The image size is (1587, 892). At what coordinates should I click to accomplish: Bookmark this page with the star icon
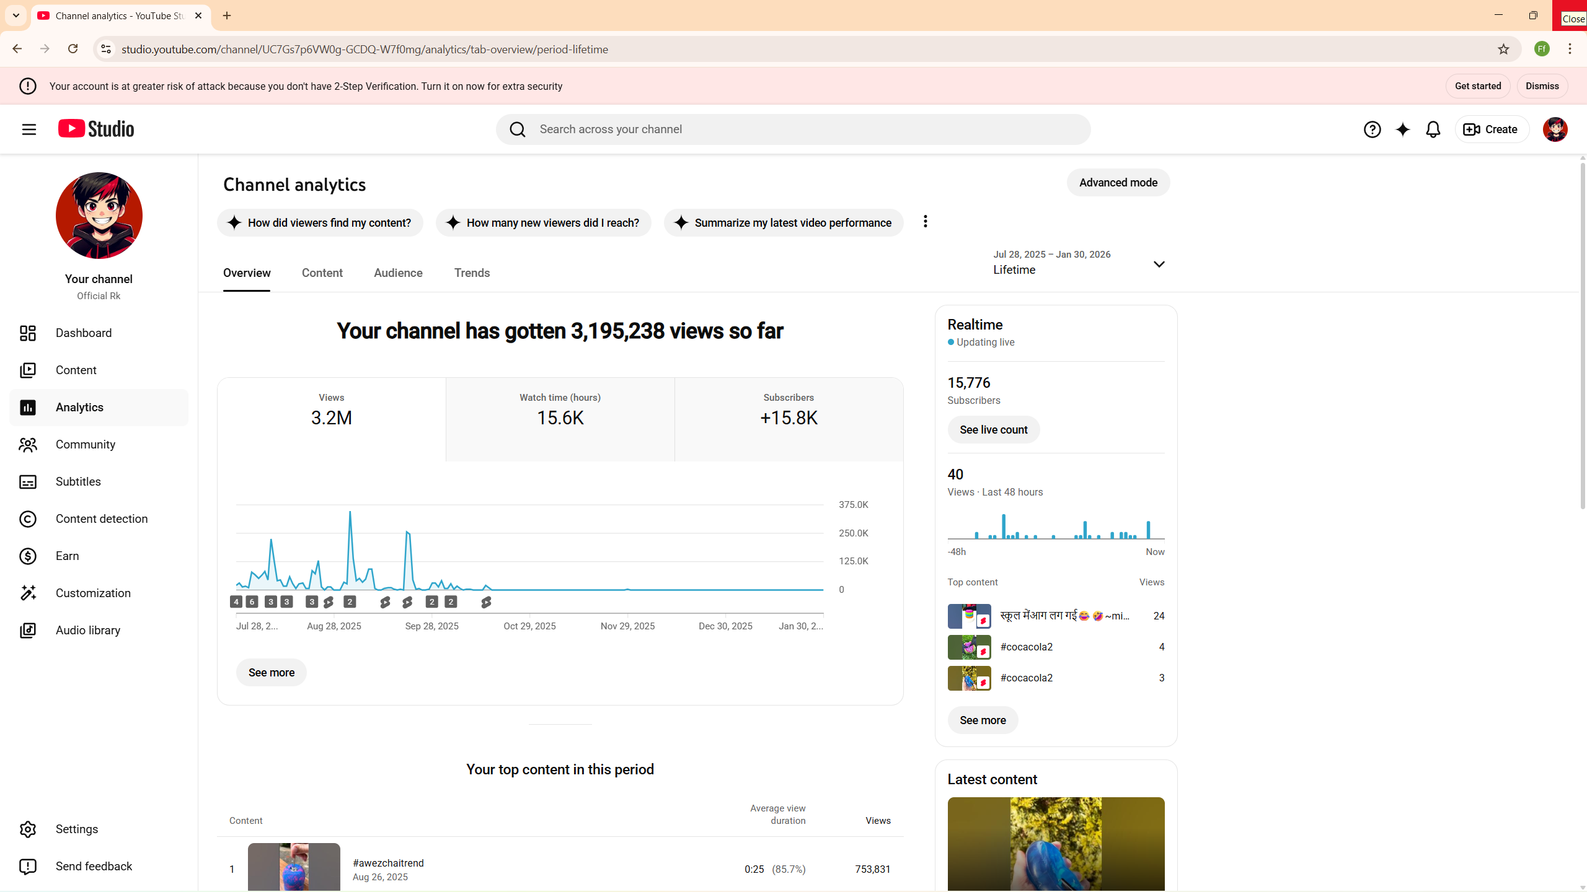click(1503, 49)
